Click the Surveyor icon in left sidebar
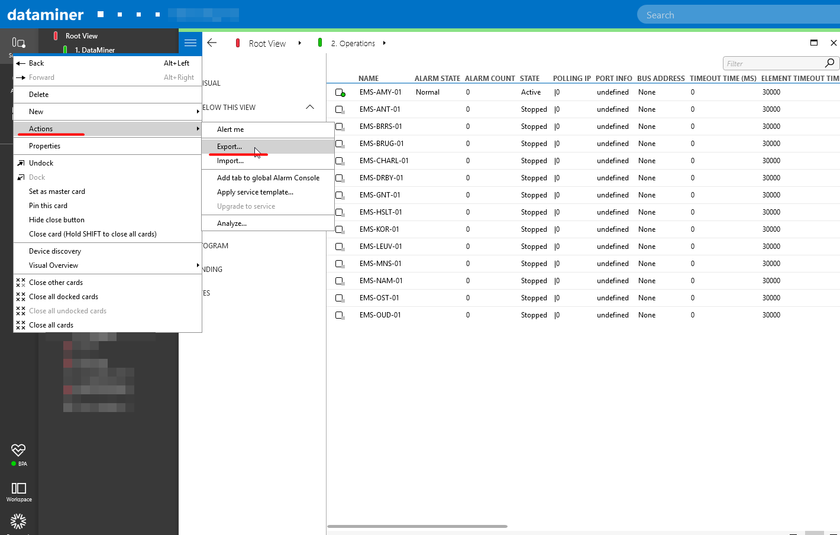This screenshot has height=535, width=840. pyautogui.click(x=18, y=43)
